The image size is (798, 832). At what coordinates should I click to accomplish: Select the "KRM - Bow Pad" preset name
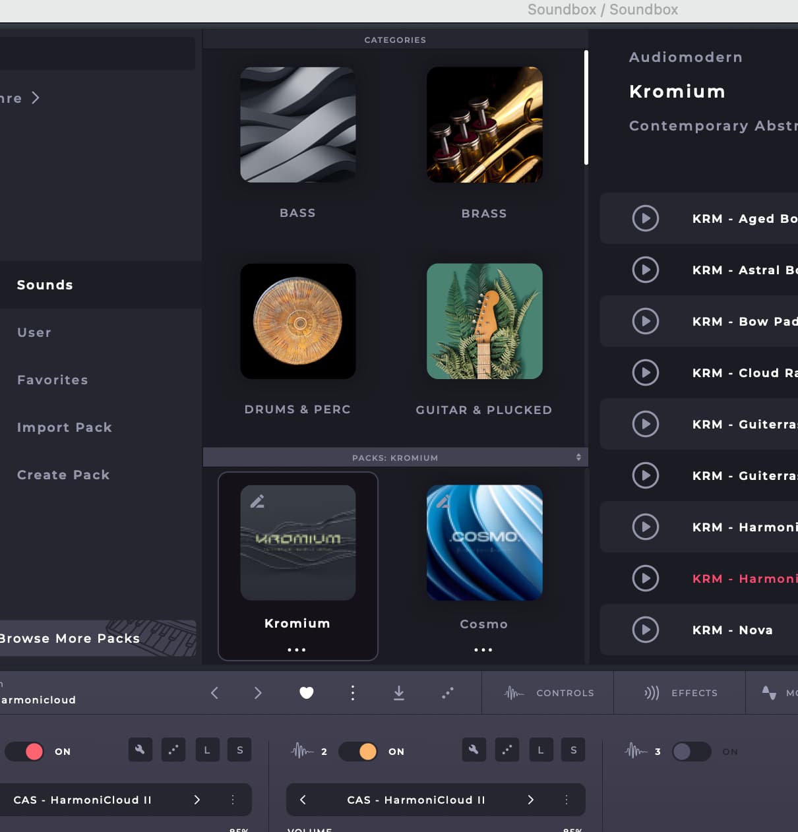pos(745,322)
